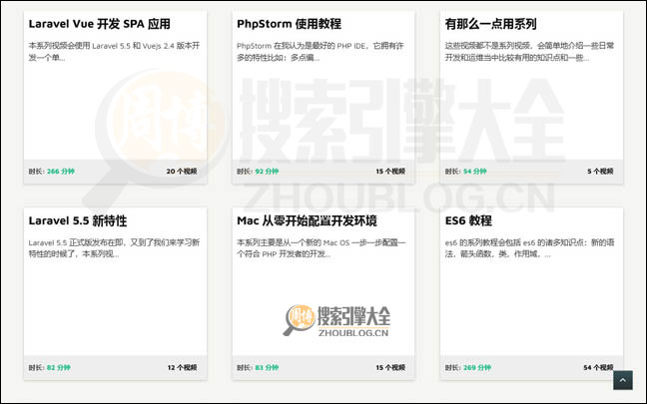Click the PhpStorm card description text
This screenshot has width=647, height=404.
click(322, 52)
